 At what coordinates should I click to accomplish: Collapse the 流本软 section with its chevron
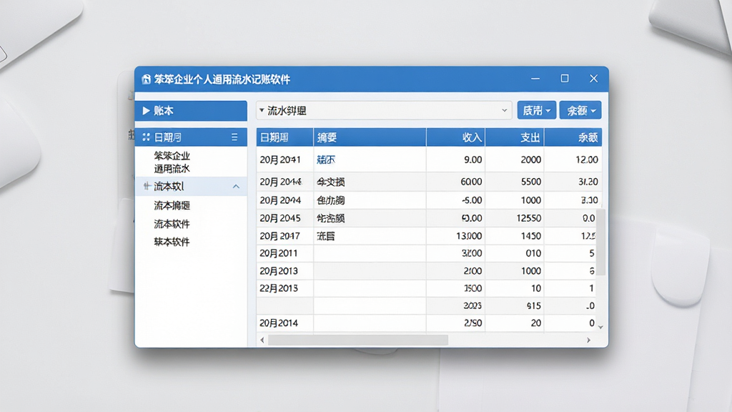(236, 187)
